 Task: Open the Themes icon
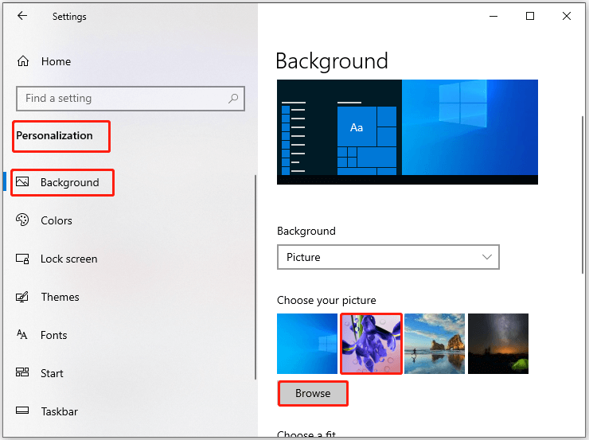22,297
